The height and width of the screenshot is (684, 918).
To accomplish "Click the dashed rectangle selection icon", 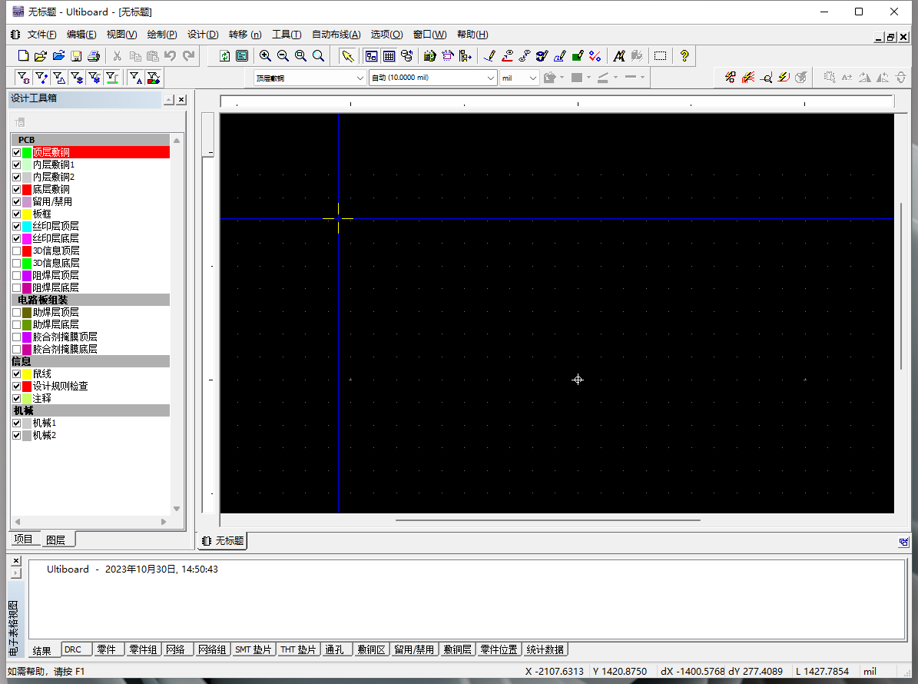I will [660, 56].
